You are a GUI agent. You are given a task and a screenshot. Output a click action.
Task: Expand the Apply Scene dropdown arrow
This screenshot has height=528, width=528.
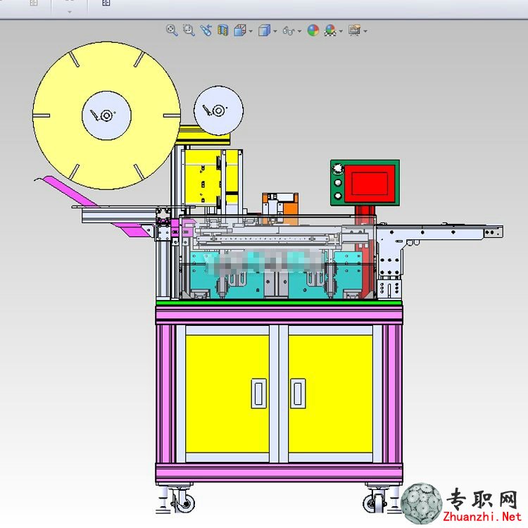(x=341, y=31)
